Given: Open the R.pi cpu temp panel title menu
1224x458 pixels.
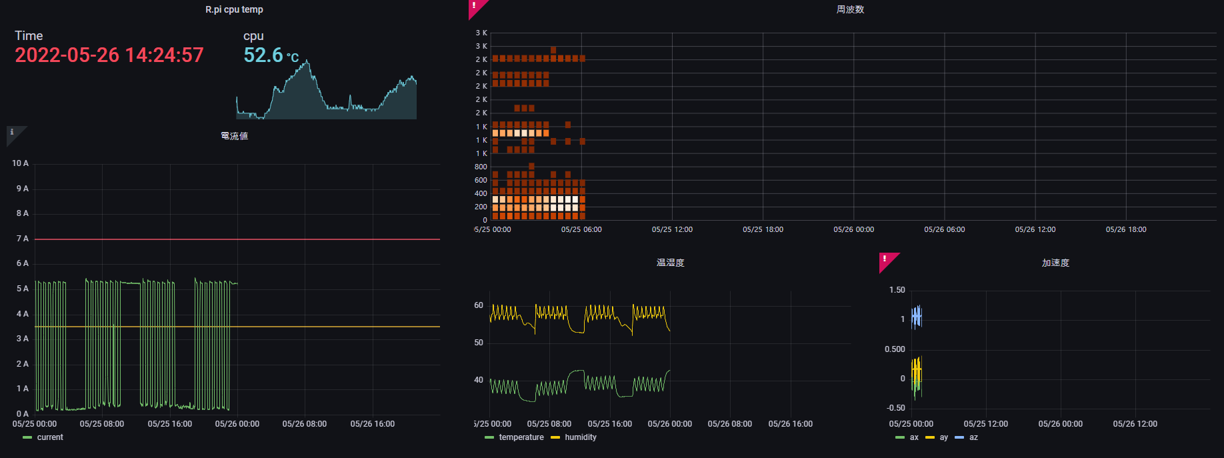Looking at the screenshot, I should [x=234, y=9].
